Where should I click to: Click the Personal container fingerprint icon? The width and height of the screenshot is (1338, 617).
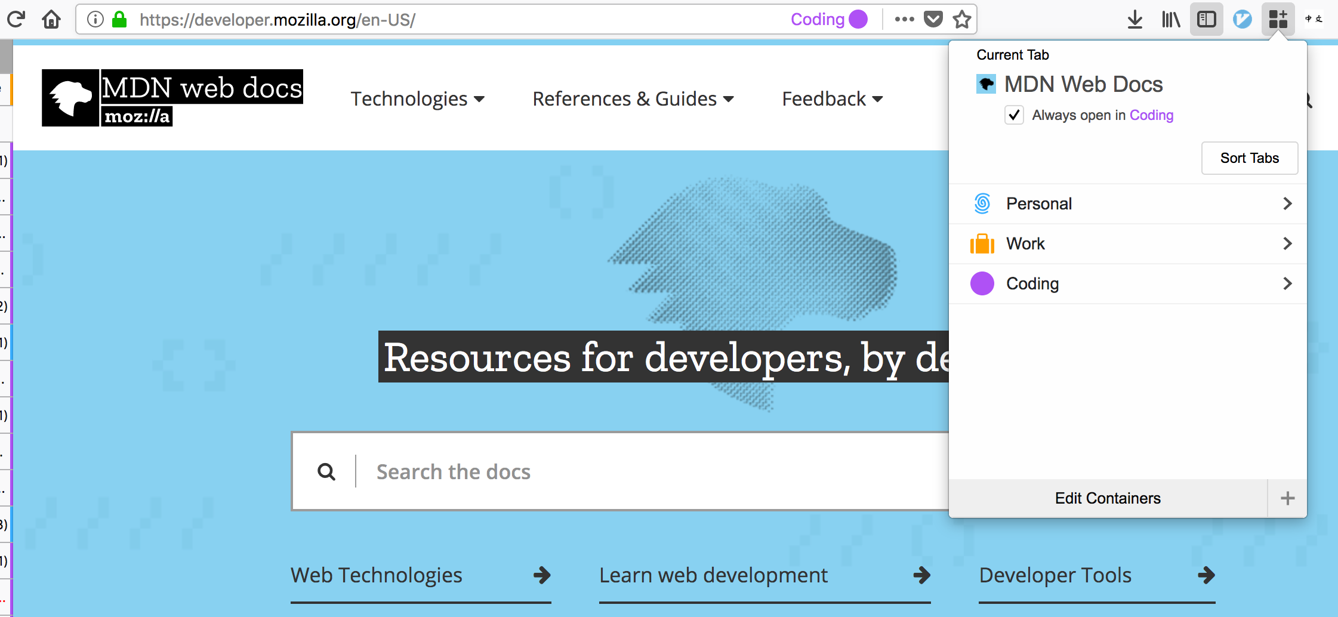982,203
